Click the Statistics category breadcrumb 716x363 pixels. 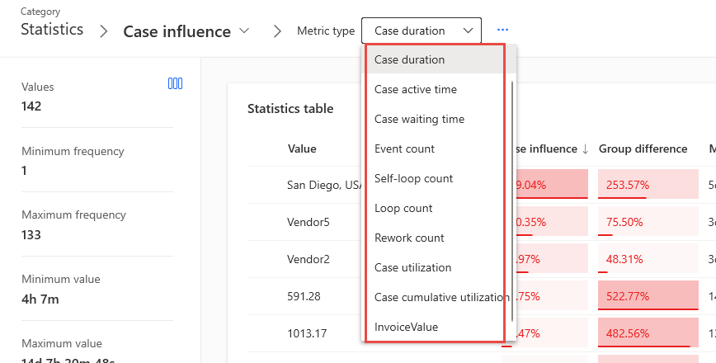(51, 30)
